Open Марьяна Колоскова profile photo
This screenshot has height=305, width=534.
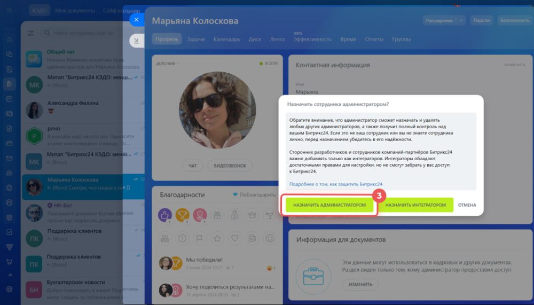coord(217,110)
